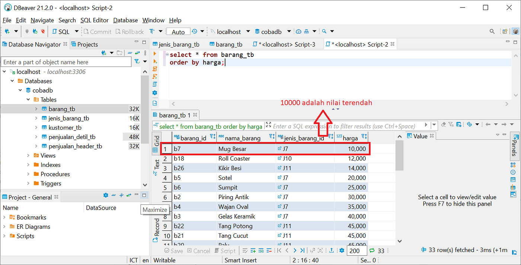Run the Execute SQL Script icon

[x=155, y=69]
